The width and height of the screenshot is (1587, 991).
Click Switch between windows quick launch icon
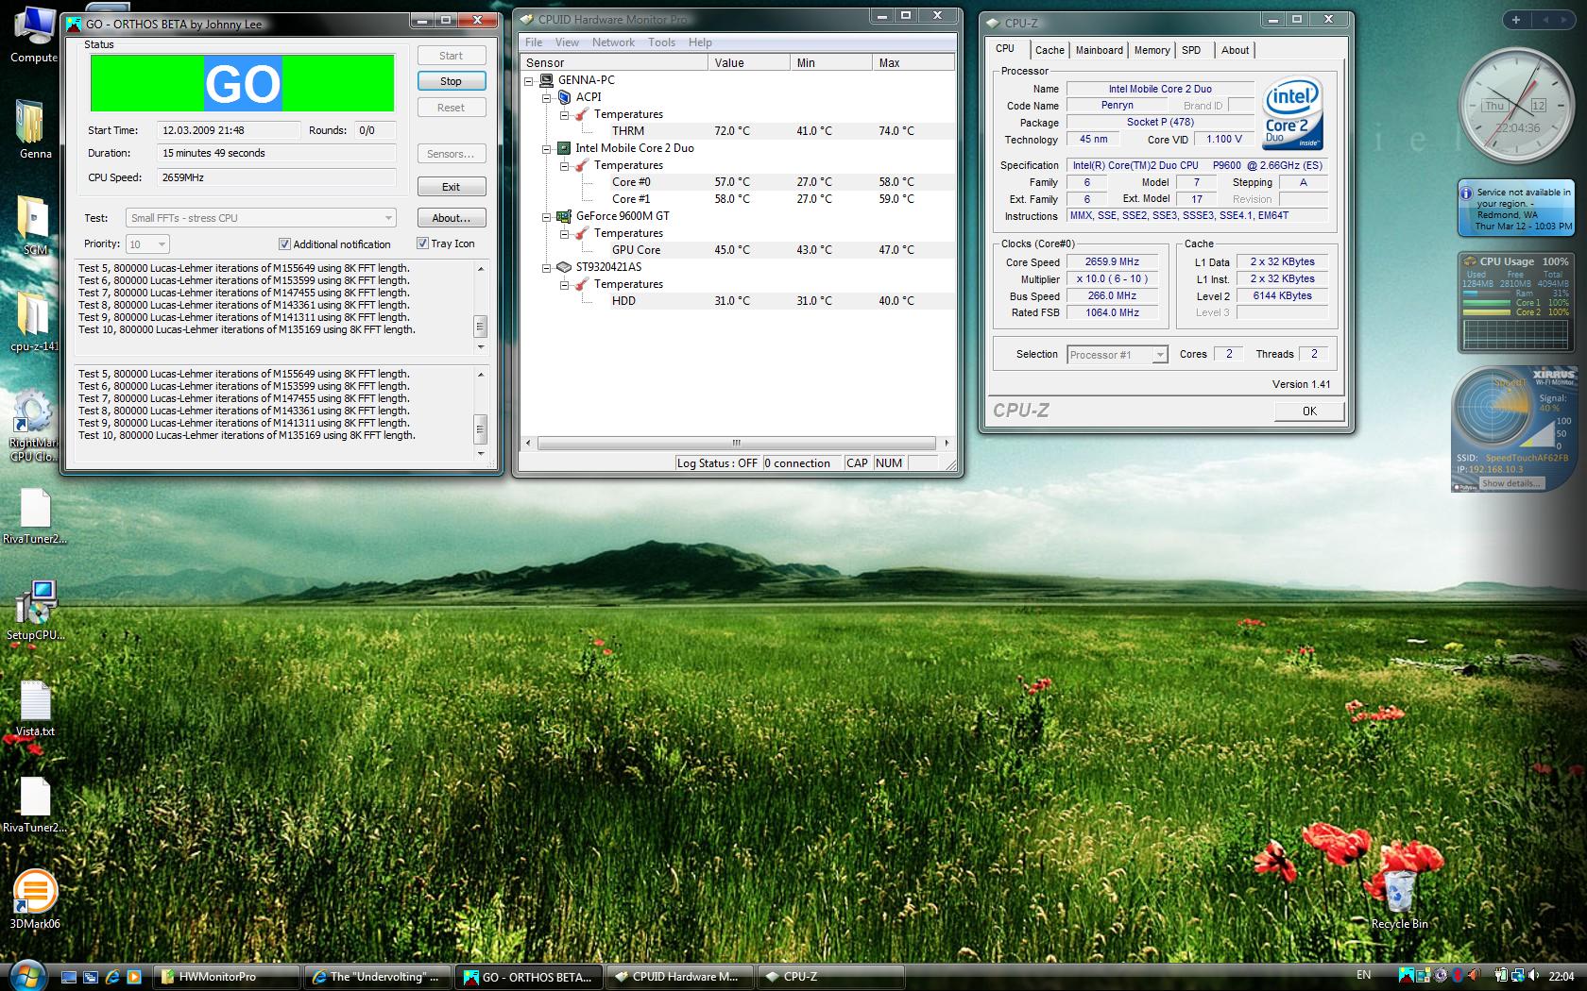coord(91,977)
